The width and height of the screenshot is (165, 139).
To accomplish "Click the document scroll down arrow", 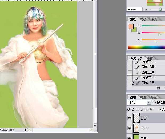I will 95,125.
